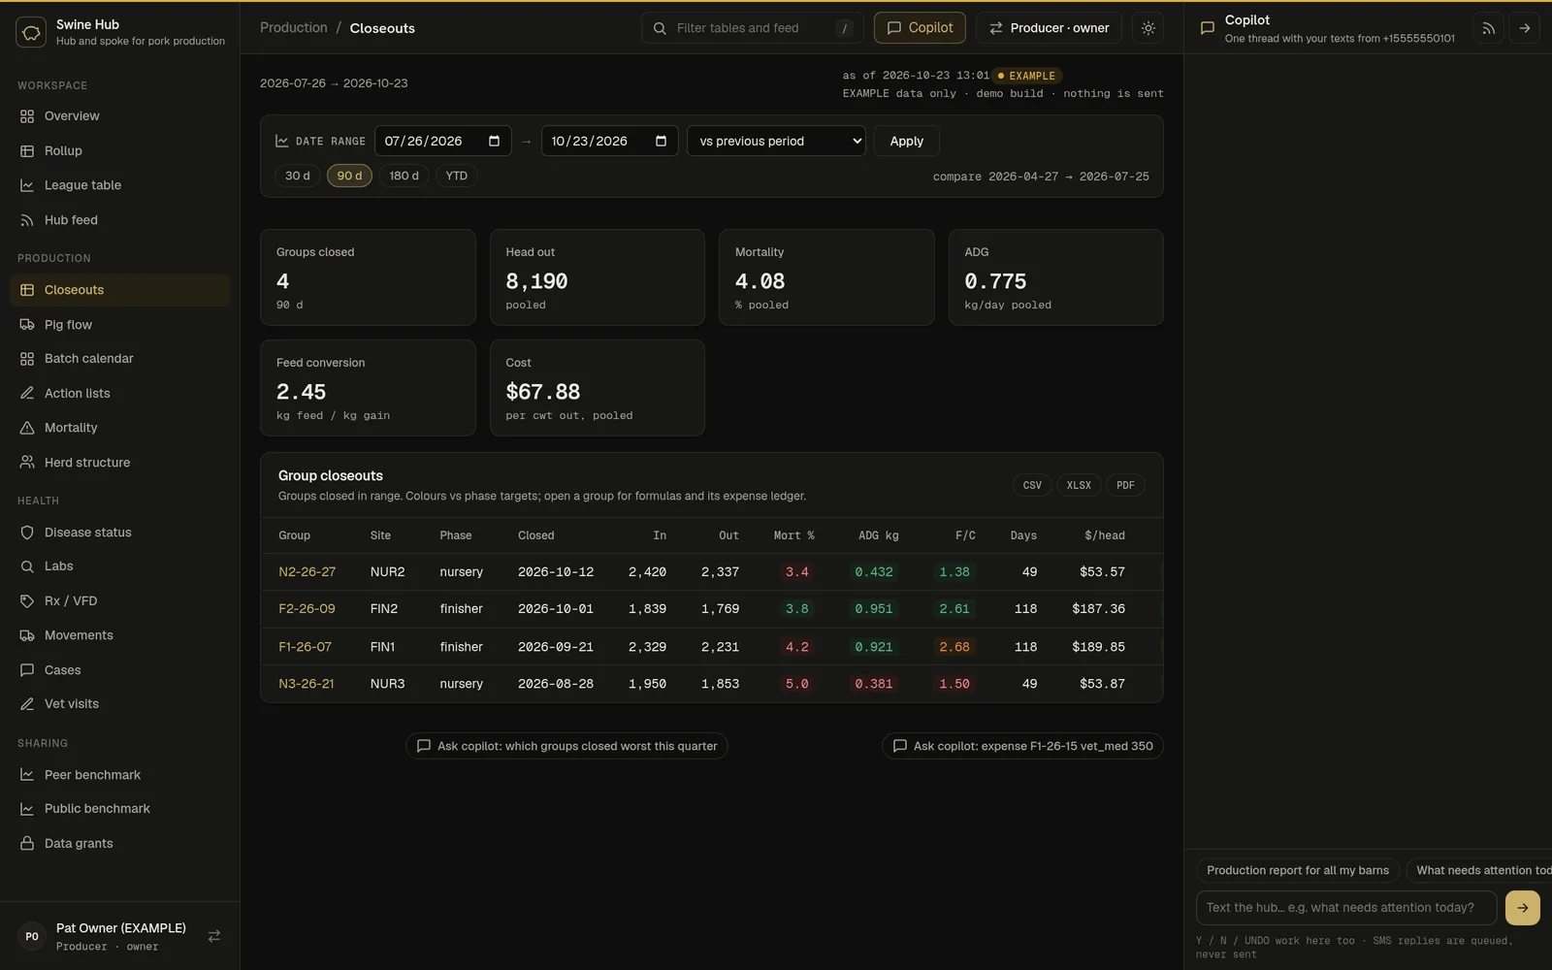Image resolution: width=1552 pixels, height=970 pixels.
Task: Switch role via Producer · owner button
Action: (1049, 28)
